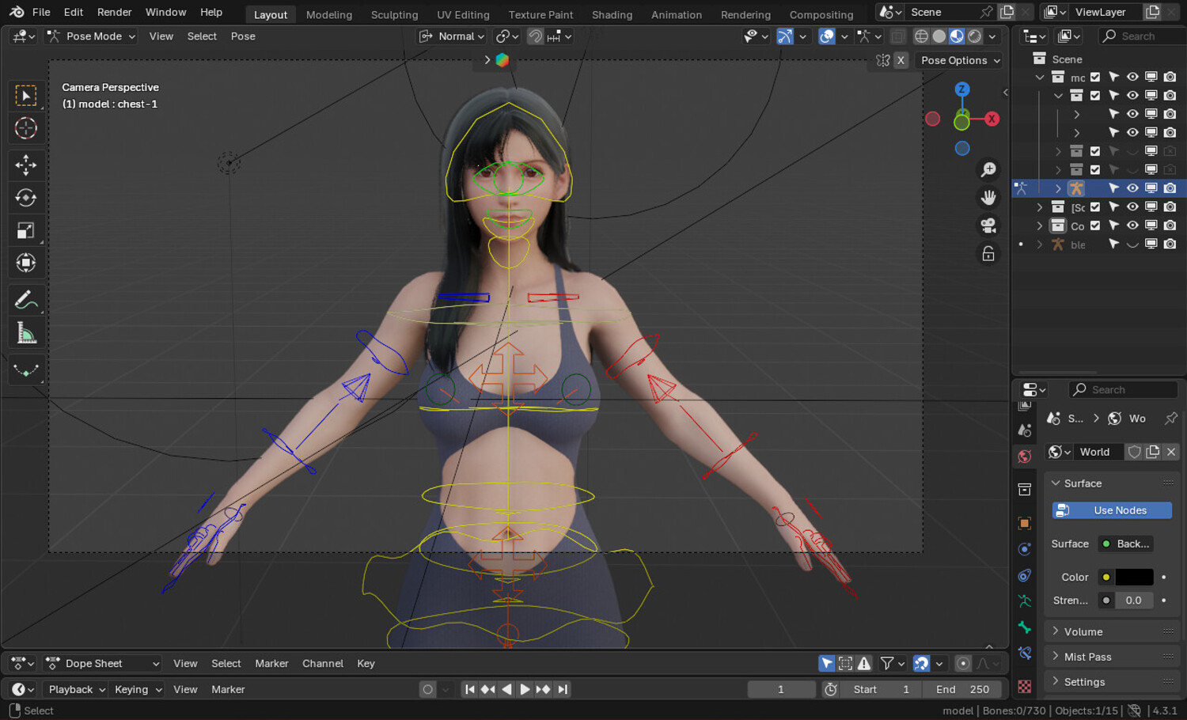This screenshot has height=720, width=1187.
Task: Click the hand pan-view gizmo
Action: tap(988, 197)
